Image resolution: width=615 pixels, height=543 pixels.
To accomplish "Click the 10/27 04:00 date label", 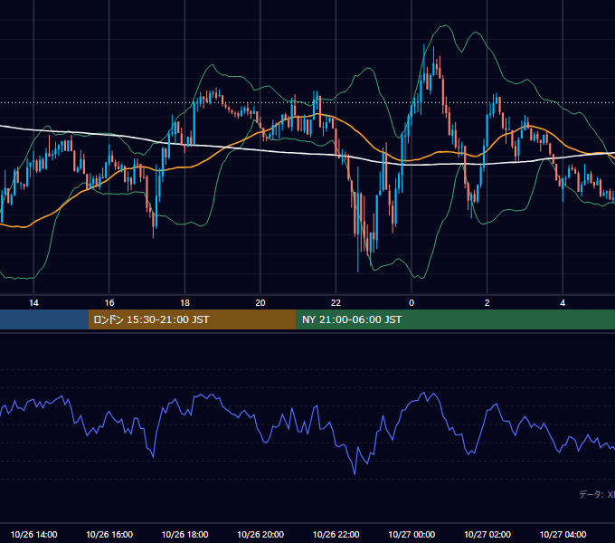I will click(563, 534).
